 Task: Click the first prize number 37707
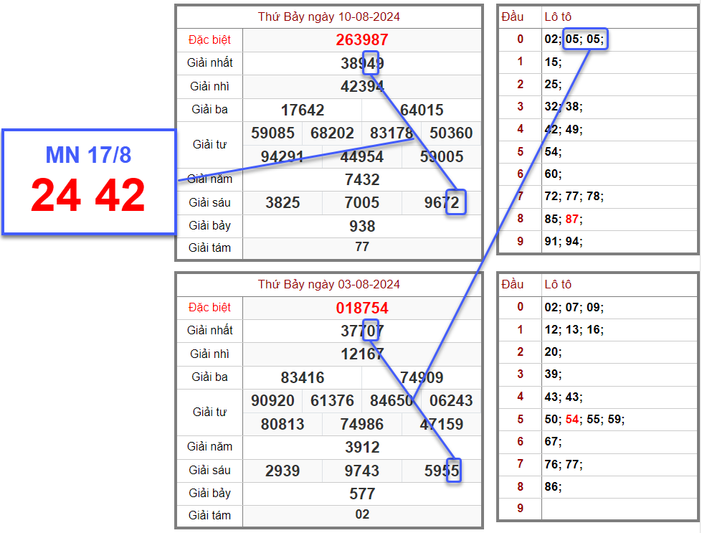[362, 331]
